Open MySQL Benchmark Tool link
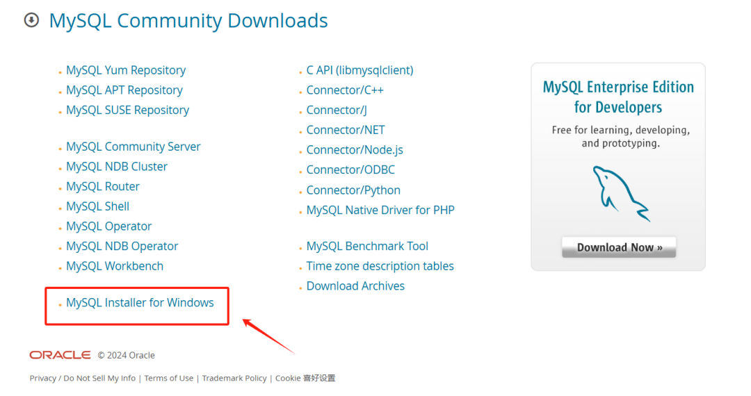This screenshot has height=396, width=751. click(367, 247)
